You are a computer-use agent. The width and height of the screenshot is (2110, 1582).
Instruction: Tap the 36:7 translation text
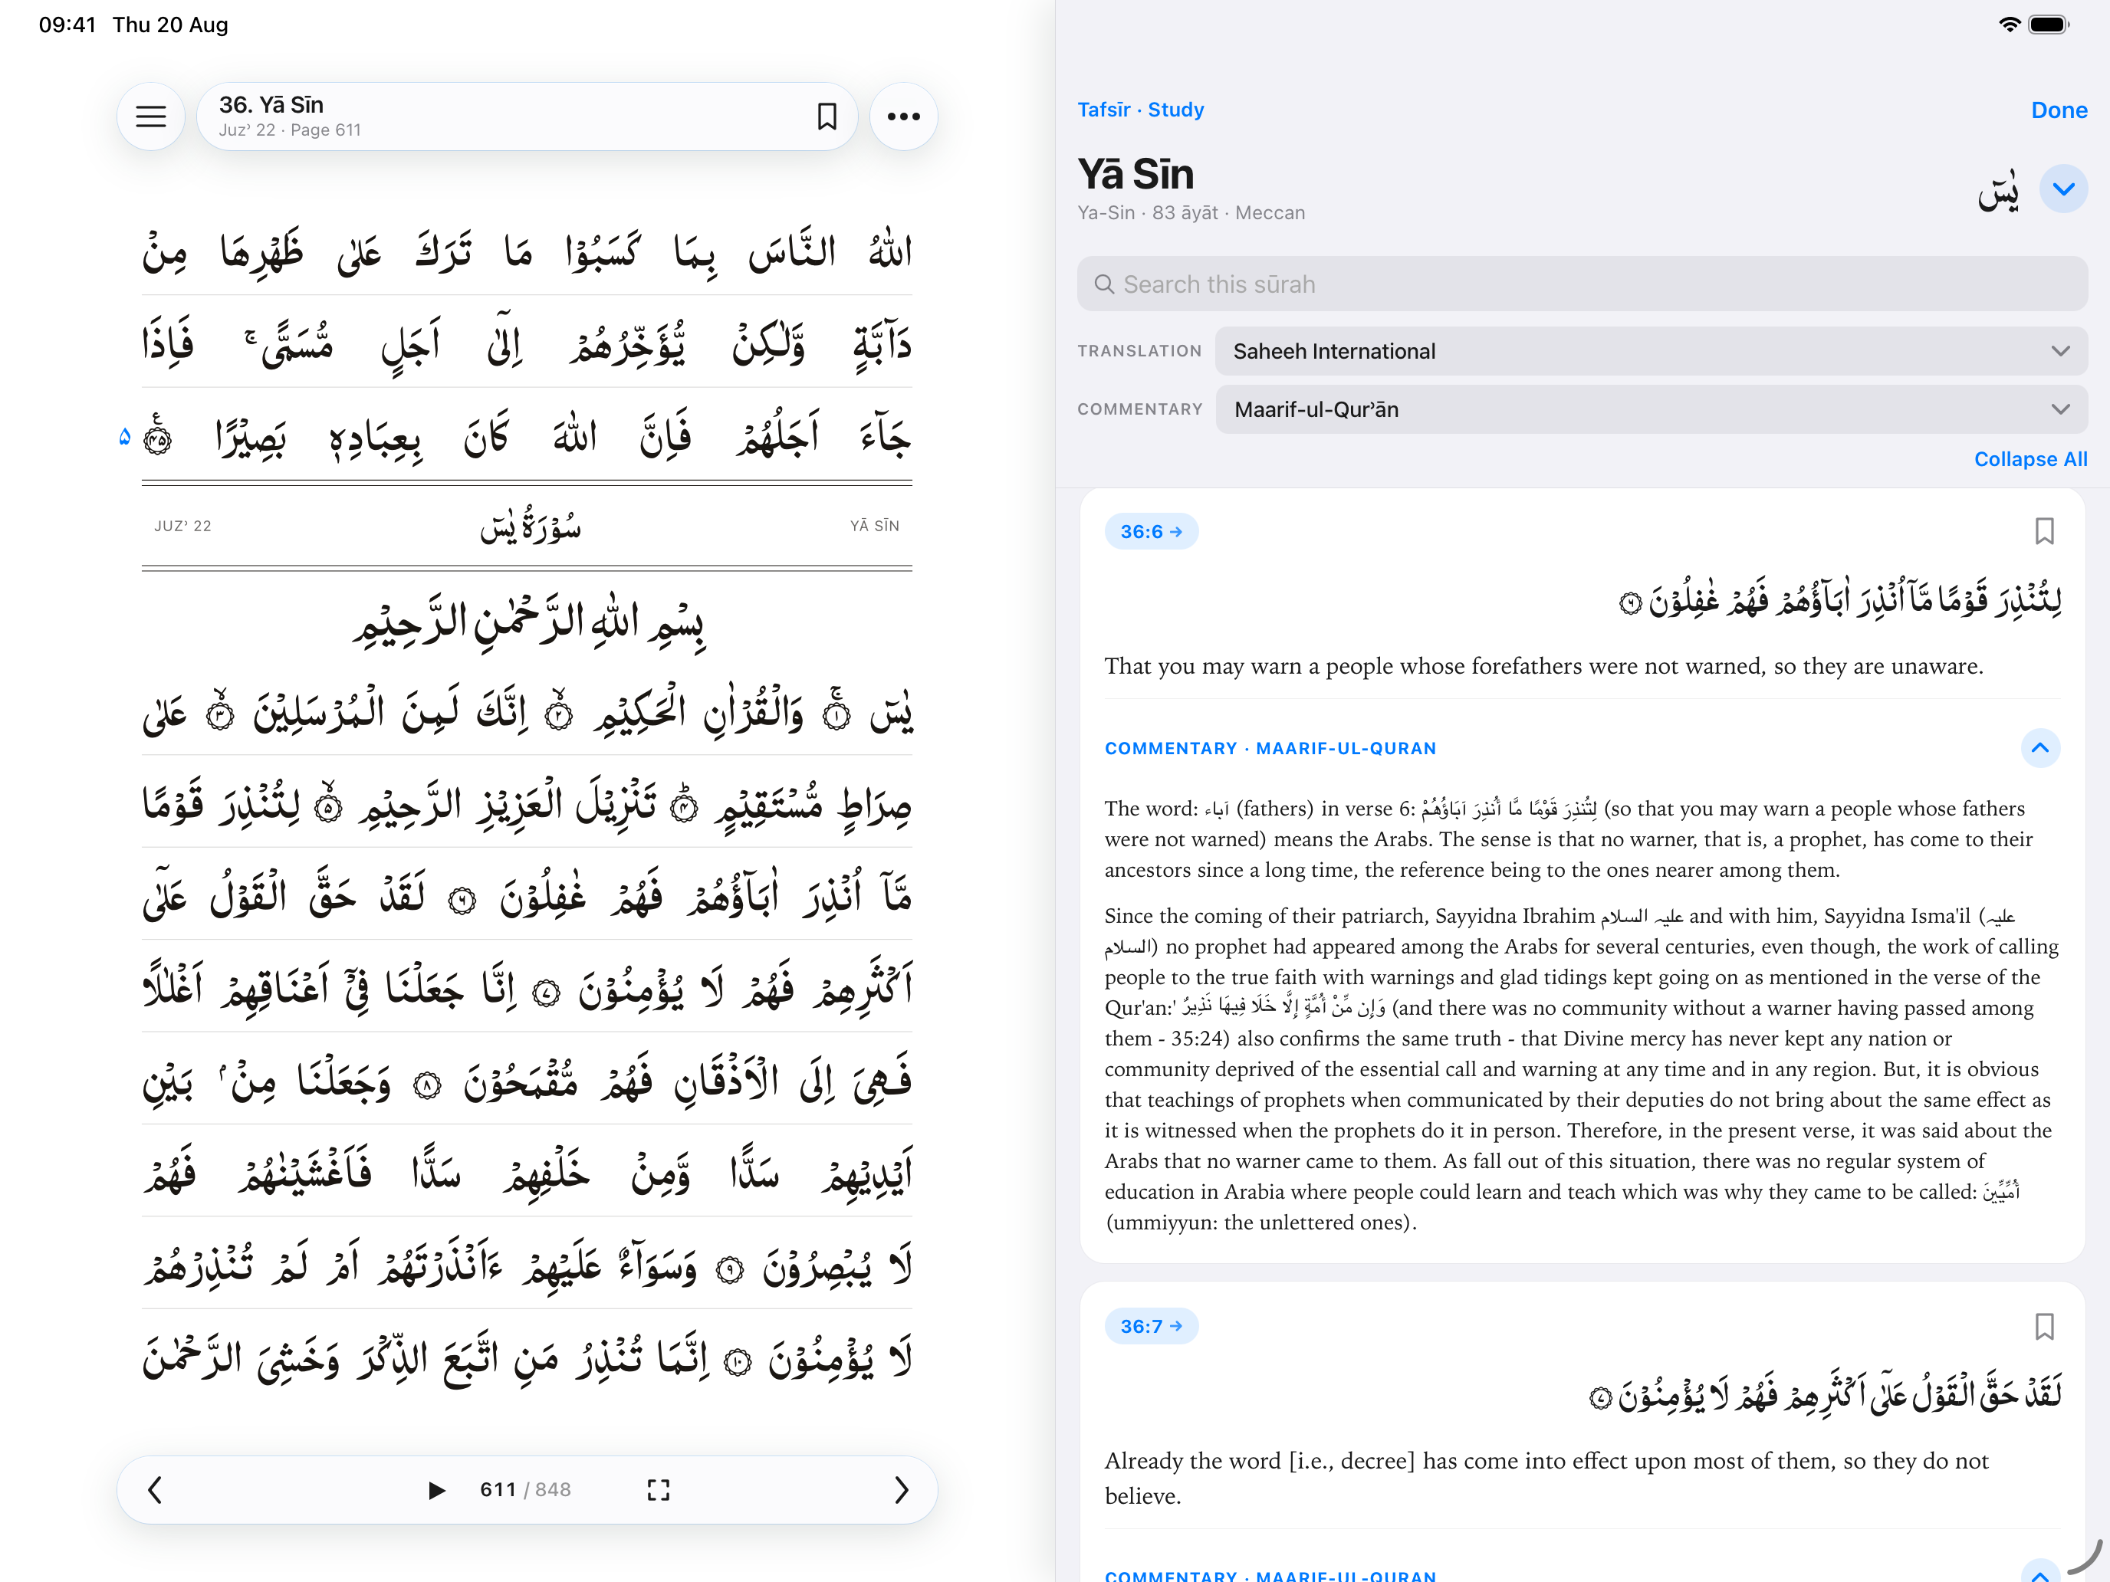1546,1478
